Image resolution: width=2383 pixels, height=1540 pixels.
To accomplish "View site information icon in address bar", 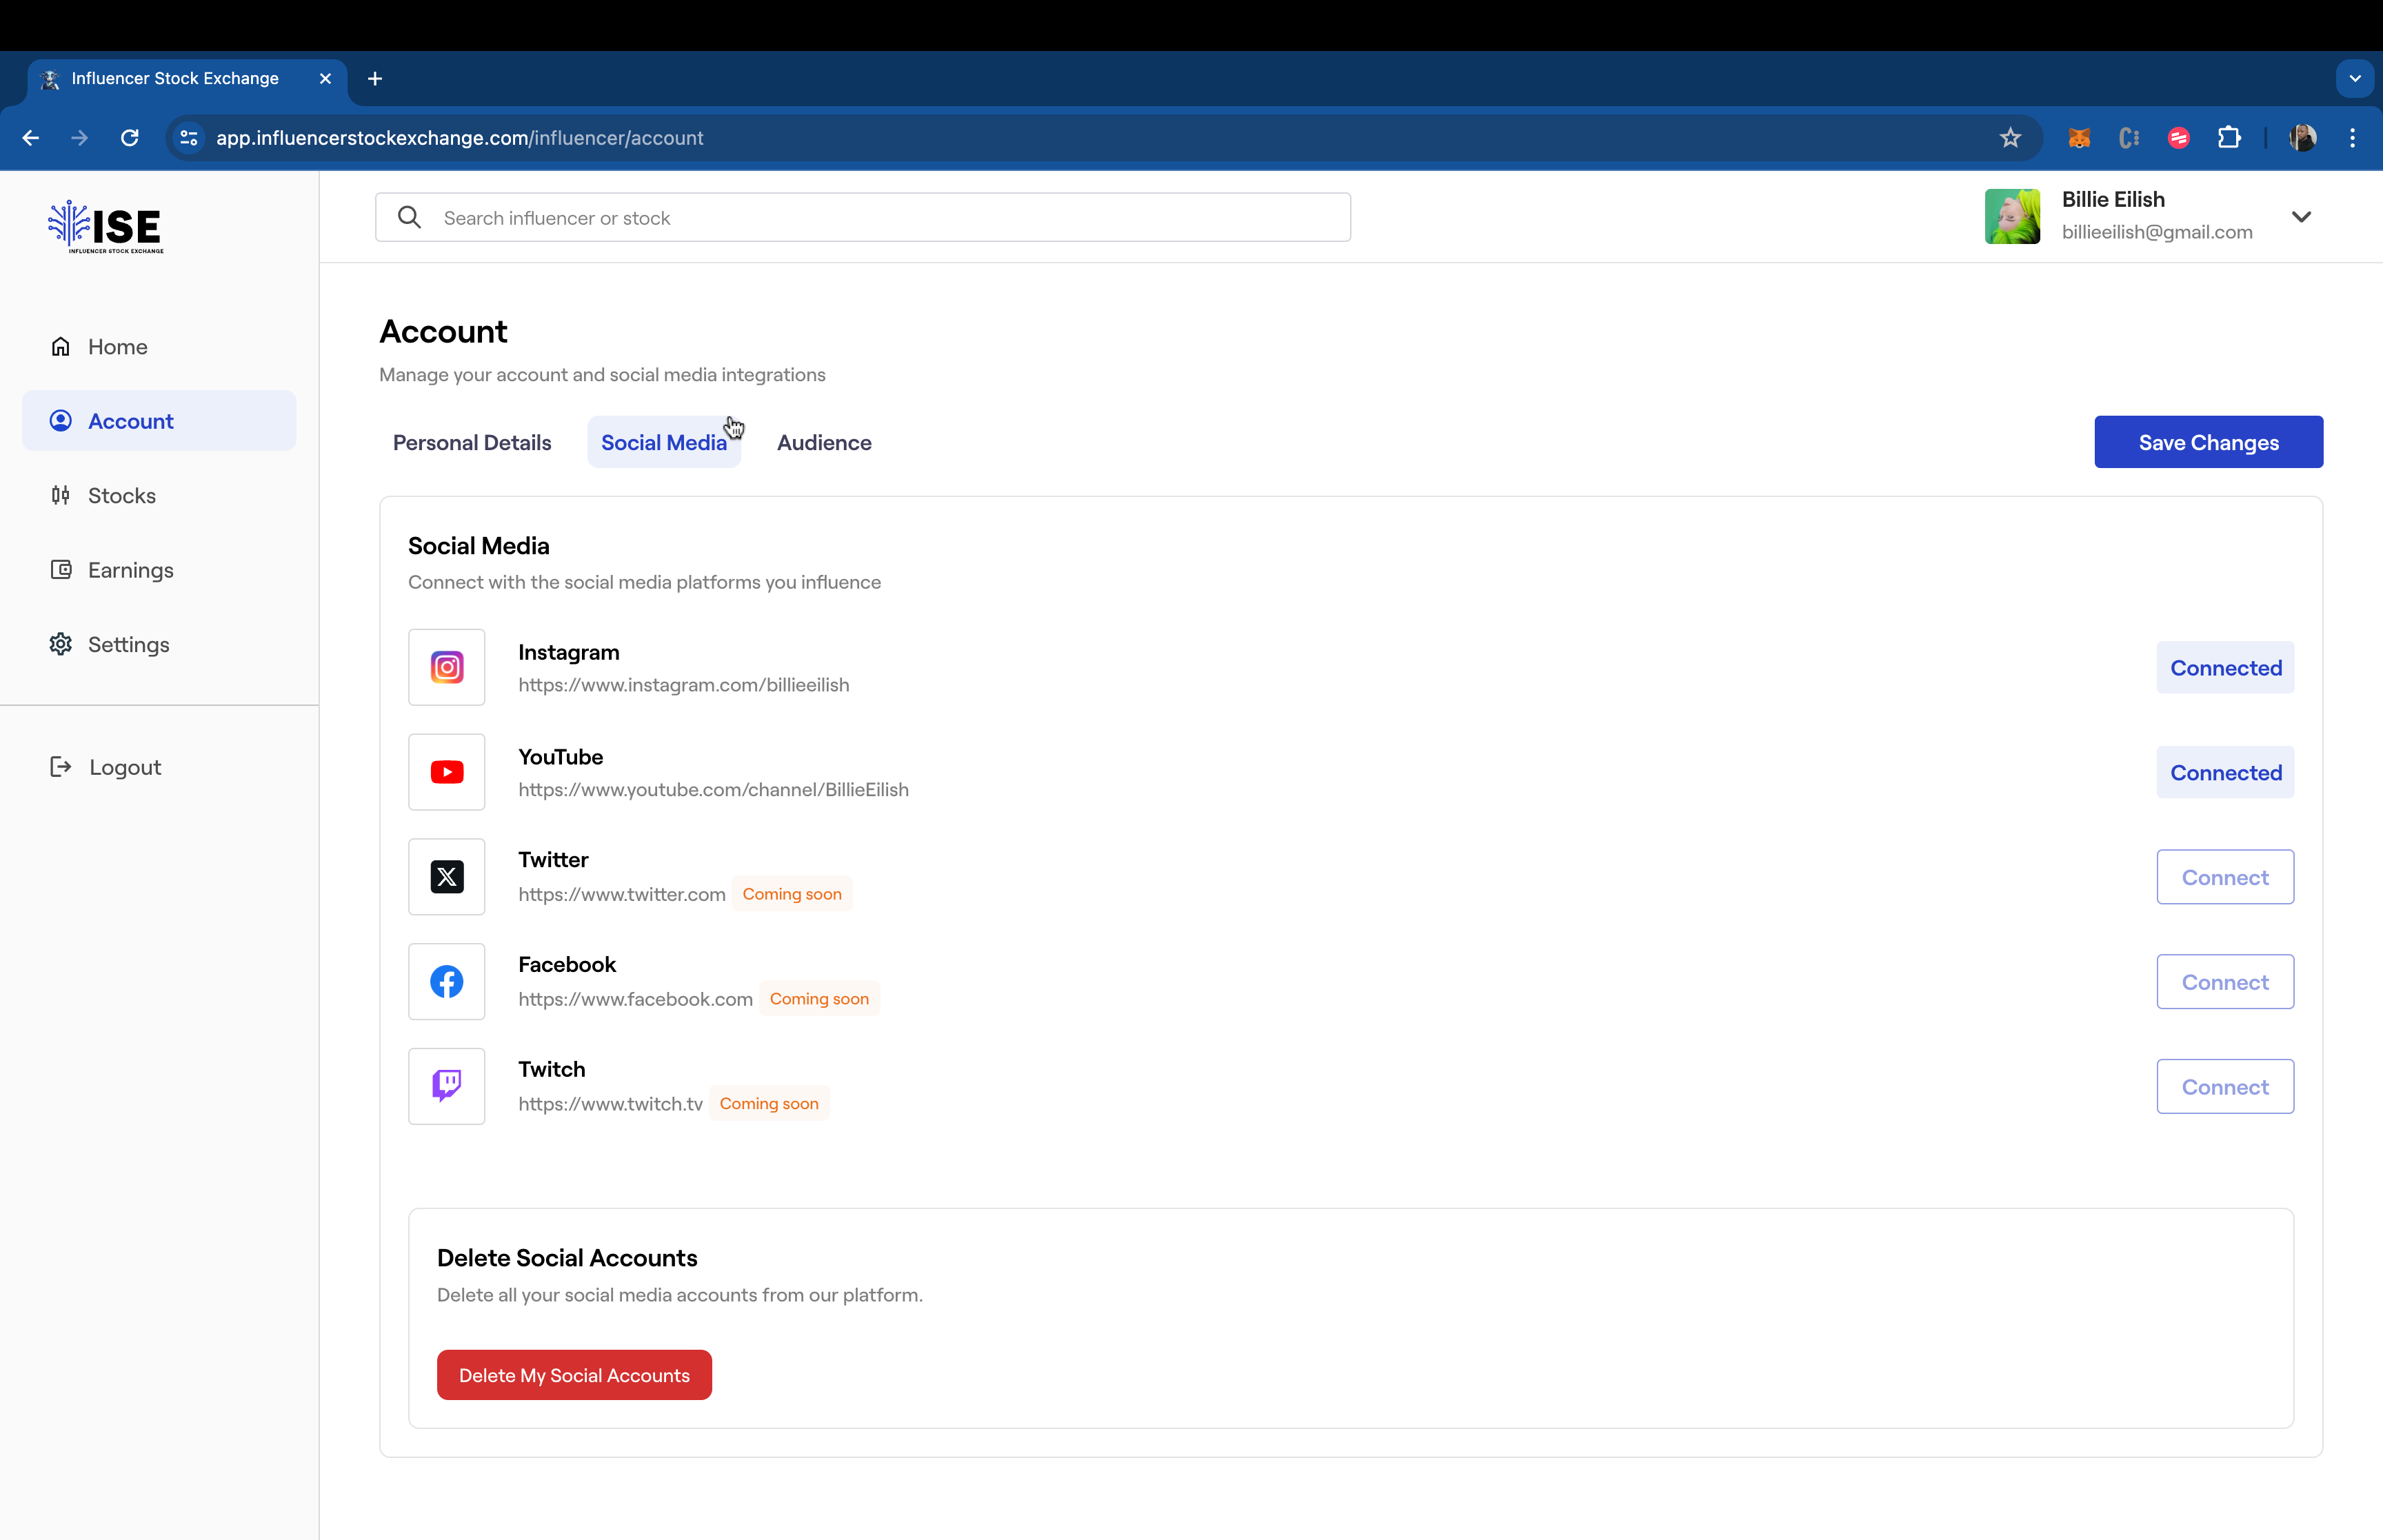I will [189, 138].
